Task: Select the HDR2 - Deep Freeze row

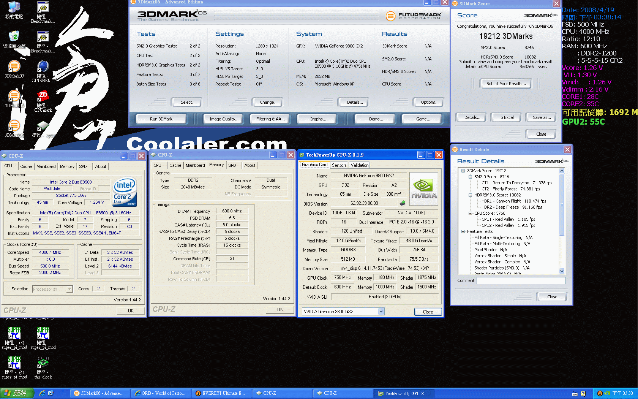Action: point(512,207)
